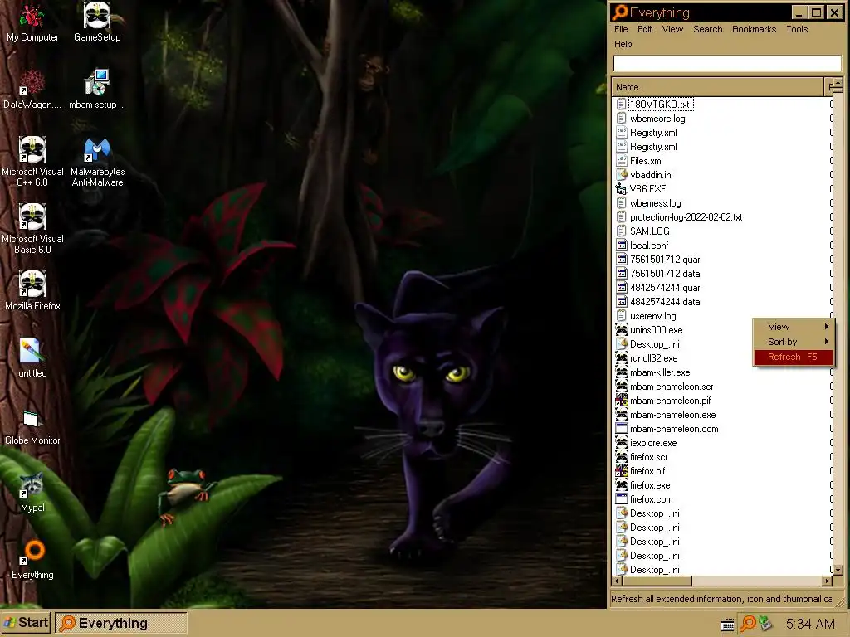Screen dimensions: 850x637
Task: Click the window icon beside mbam-chameleon.com
Action: [621, 429]
